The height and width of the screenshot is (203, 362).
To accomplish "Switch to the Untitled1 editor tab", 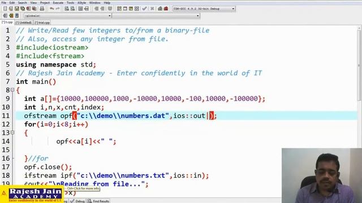I will [24, 23].
